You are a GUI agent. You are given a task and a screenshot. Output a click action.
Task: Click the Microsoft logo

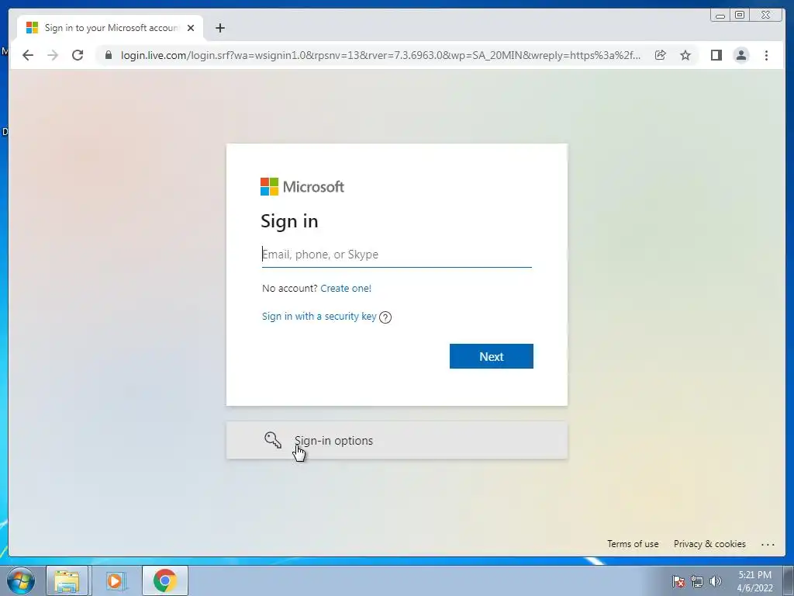pos(302,186)
